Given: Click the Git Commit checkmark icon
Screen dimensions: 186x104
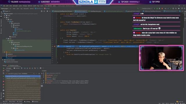Looking at the screenshot, I should tap(171, 8).
